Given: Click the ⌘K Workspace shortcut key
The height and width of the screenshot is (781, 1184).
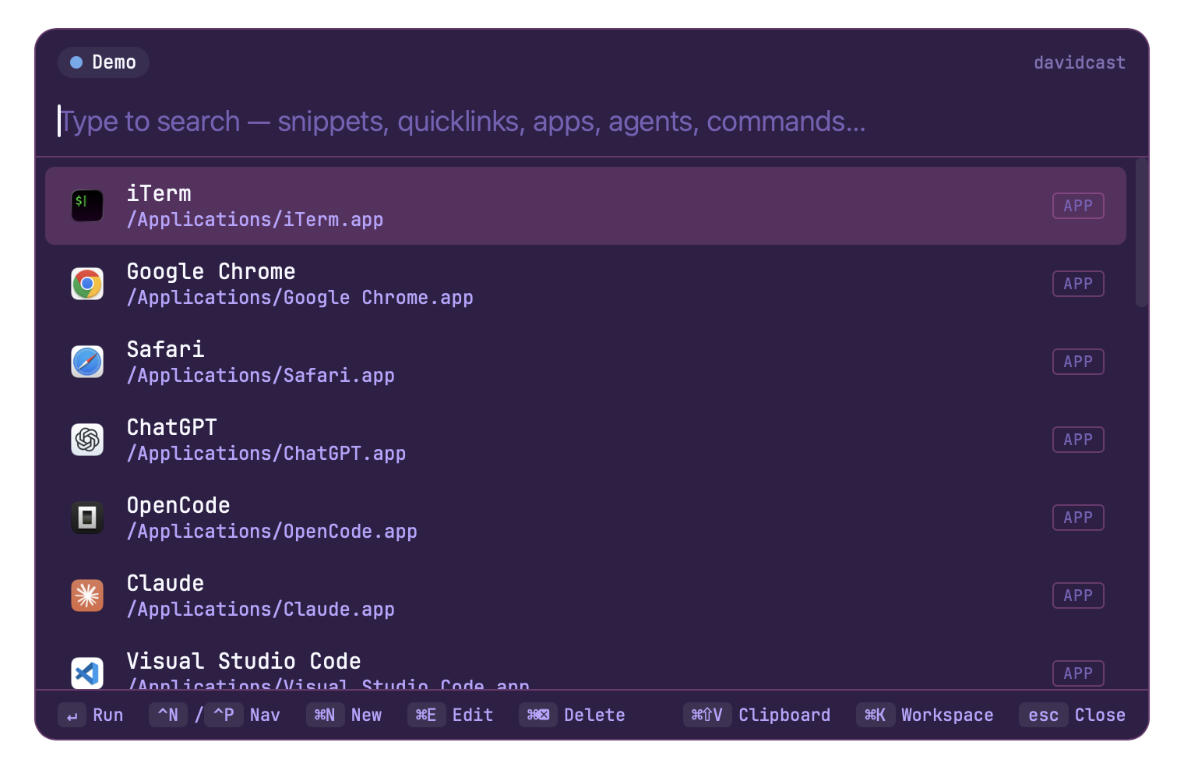Looking at the screenshot, I should (875, 716).
